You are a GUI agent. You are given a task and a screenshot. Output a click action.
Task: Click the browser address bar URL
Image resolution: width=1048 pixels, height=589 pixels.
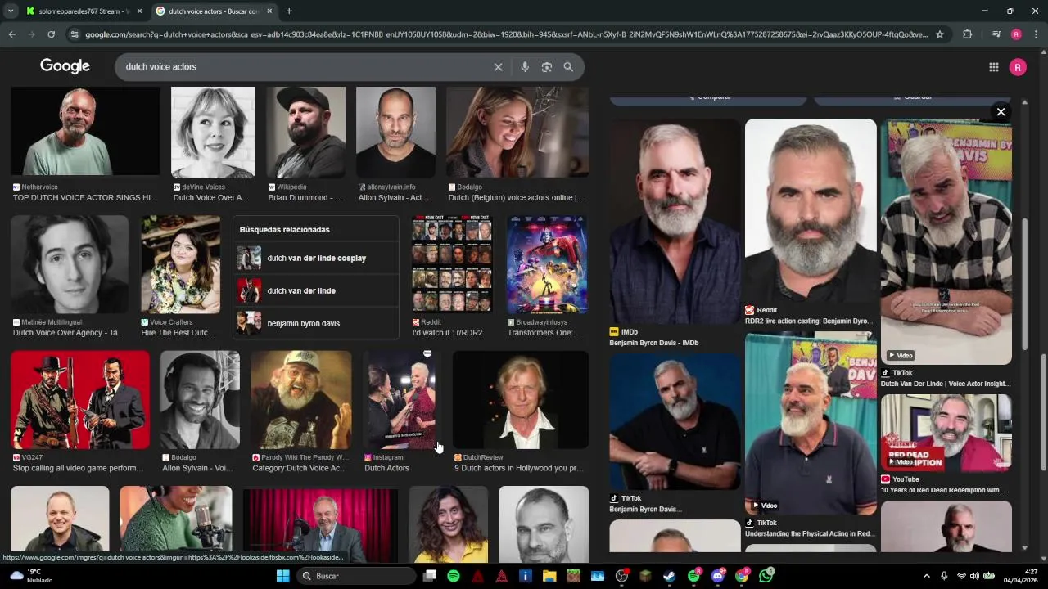tap(506, 34)
